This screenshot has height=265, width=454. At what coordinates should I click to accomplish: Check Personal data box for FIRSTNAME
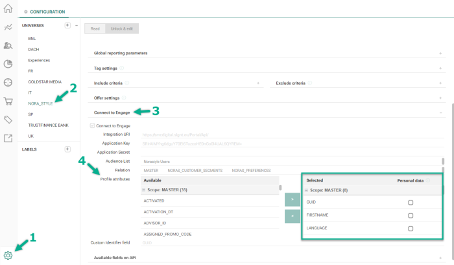coord(411,215)
